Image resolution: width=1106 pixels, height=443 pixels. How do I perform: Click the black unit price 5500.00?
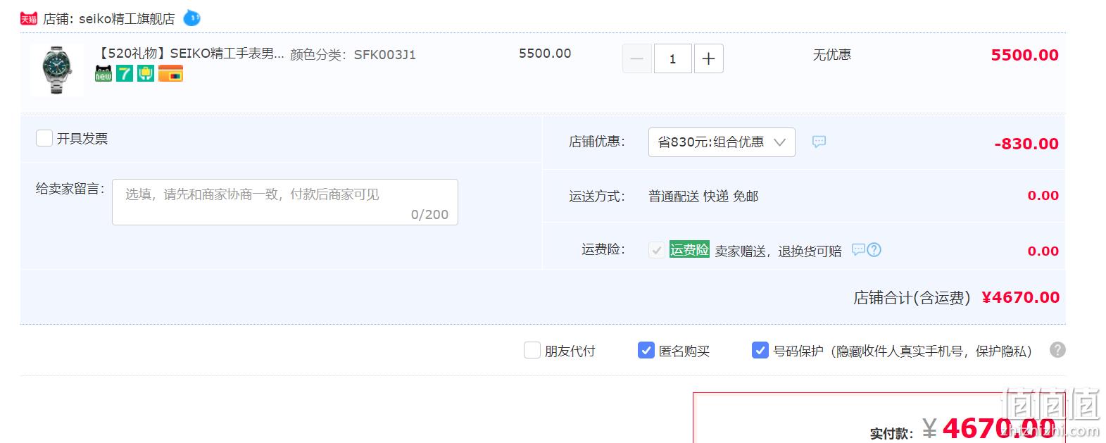click(x=545, y=54)
